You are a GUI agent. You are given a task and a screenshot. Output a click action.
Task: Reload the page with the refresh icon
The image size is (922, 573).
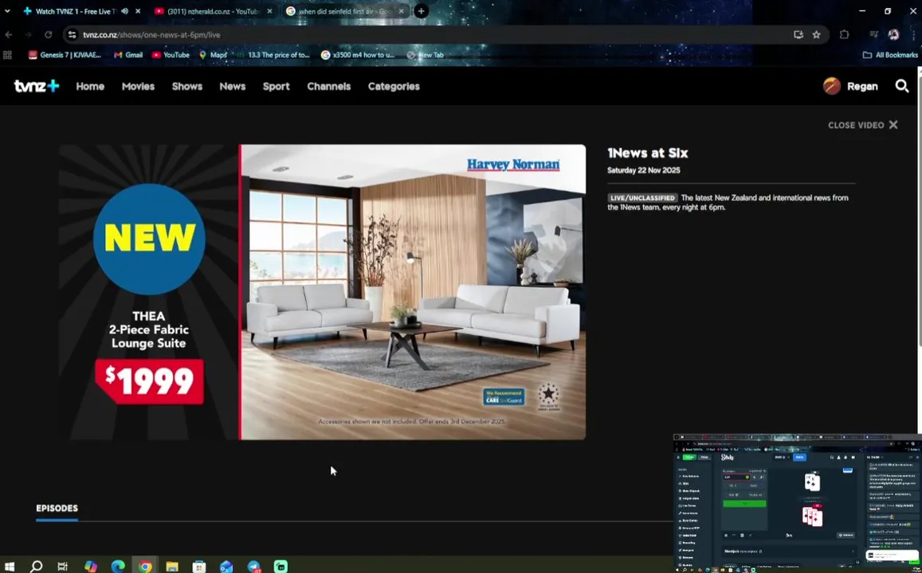(49, 35)
